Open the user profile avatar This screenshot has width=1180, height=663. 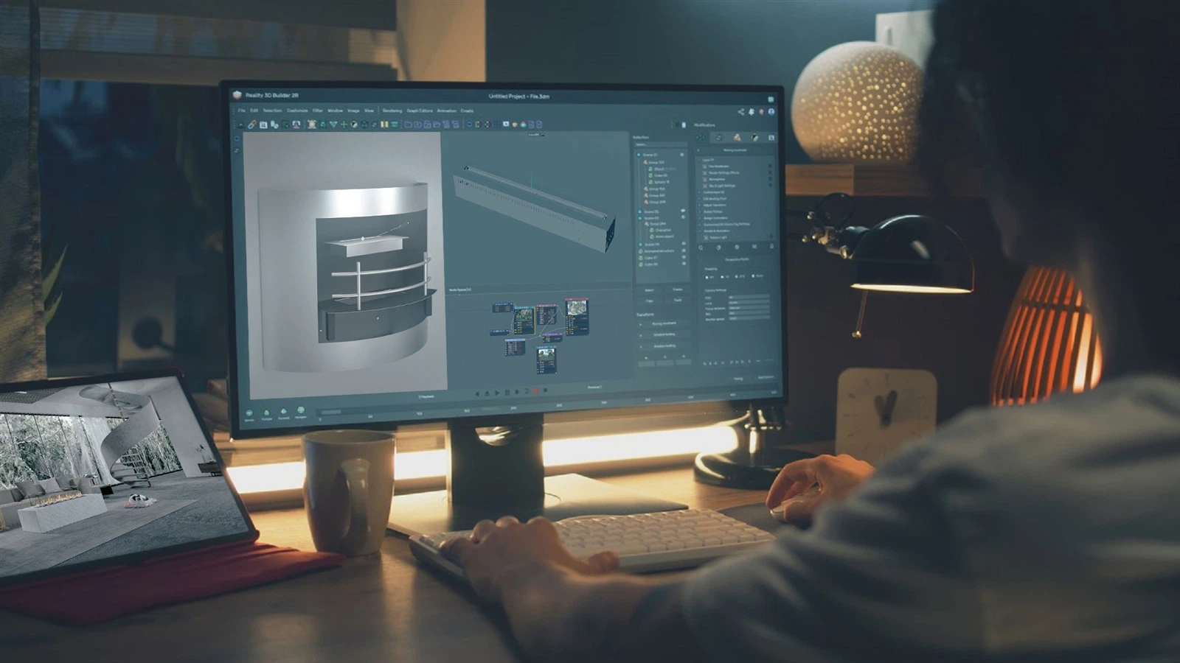point(771,112)
